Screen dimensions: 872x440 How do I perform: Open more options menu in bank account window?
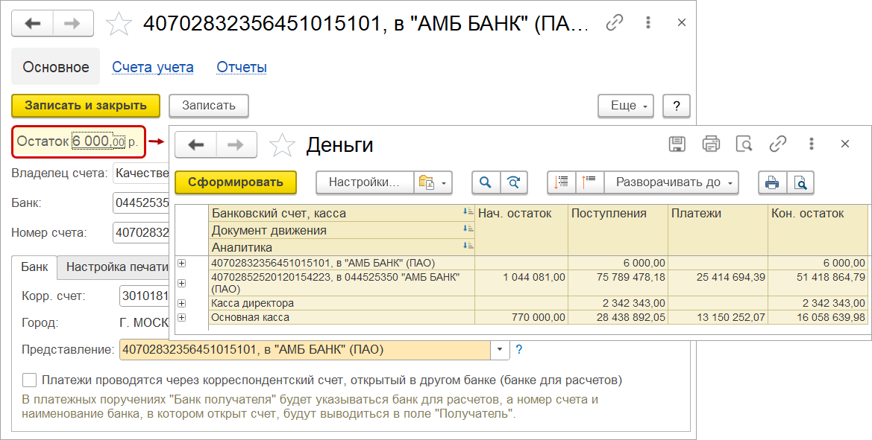[x=648, y=23]
